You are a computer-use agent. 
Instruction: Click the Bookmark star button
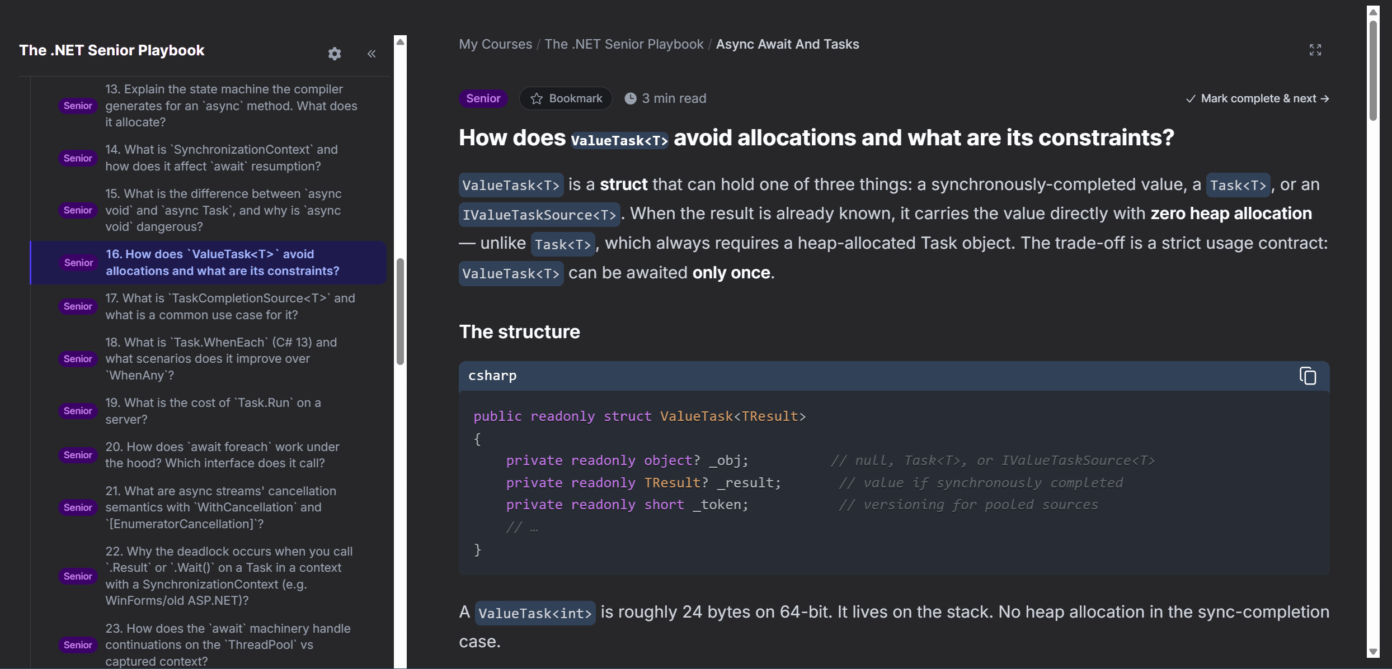[x=566, y=98]
